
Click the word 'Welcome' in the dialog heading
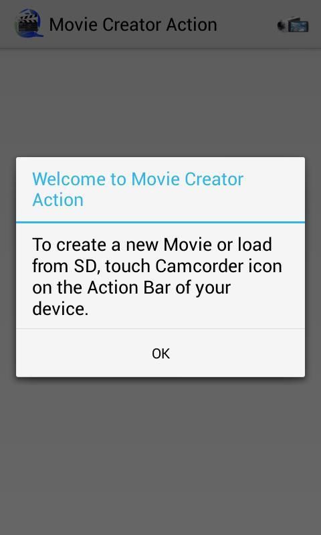click(x=69, y=179)
